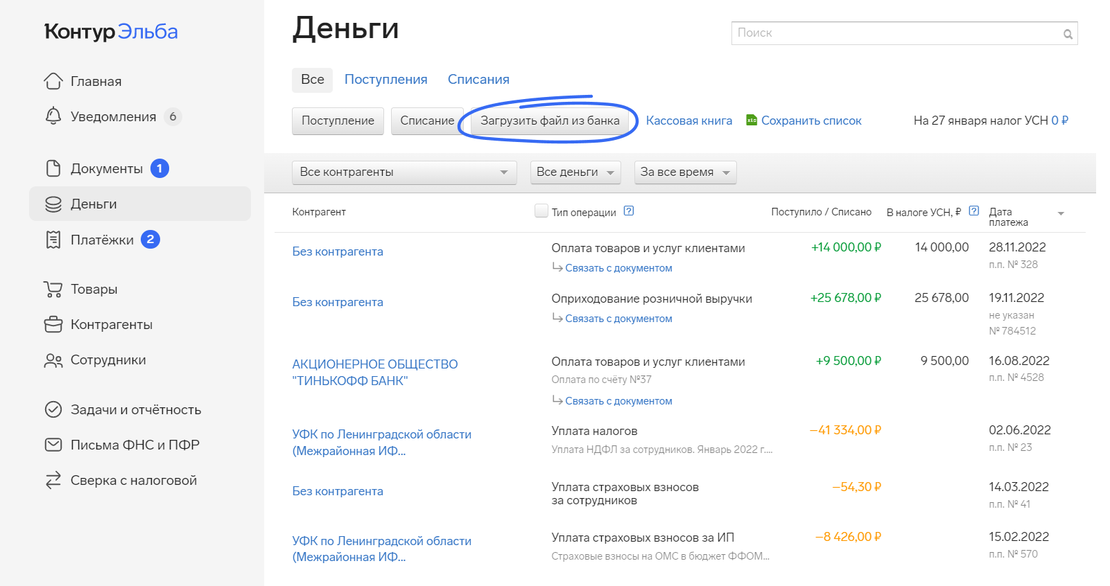The image size is (1110, 586).
Task: Open Контрагенты in the sidebar
Action: click(112, 324)
